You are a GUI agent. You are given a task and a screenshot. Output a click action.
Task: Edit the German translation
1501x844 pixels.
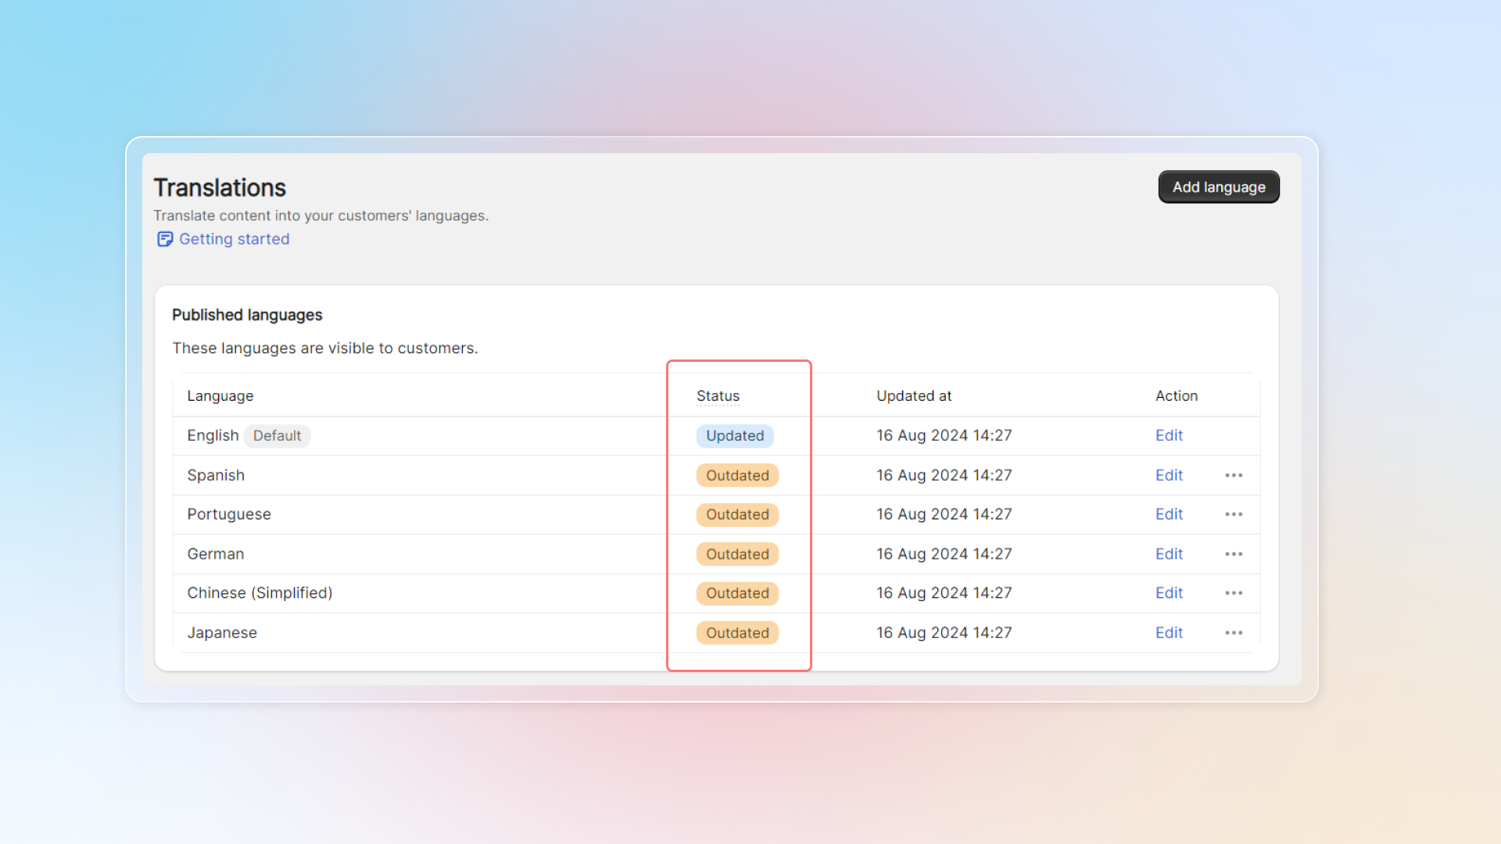point(1169,554)
